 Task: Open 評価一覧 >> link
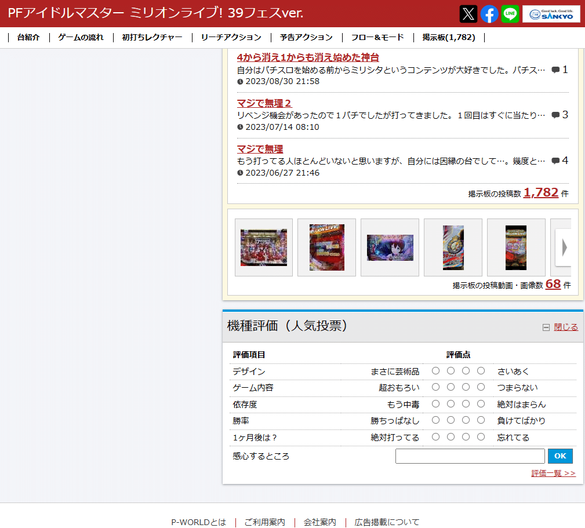(x=553, y=473)
